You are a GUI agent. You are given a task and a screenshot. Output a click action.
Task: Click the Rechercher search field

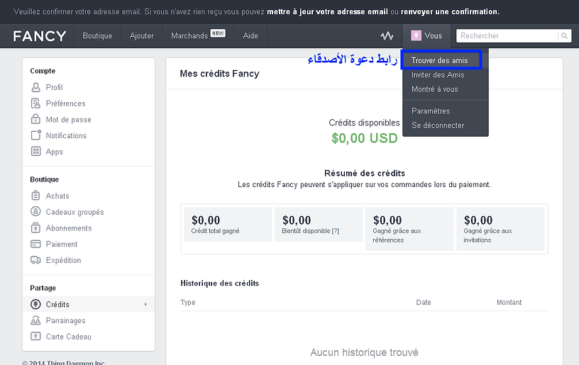coord(507,36)
